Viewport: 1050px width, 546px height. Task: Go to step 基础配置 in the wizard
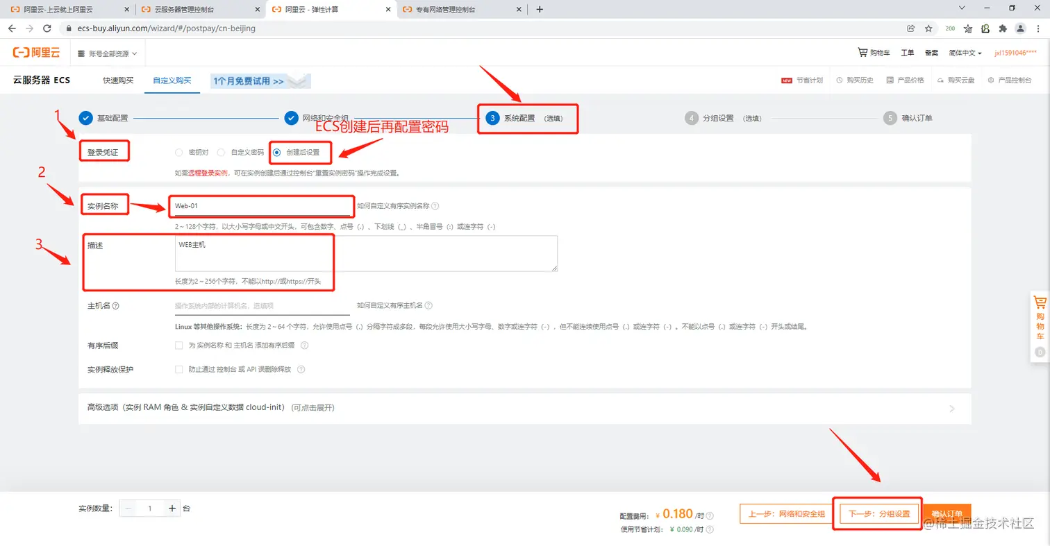(x=104, y=118)
